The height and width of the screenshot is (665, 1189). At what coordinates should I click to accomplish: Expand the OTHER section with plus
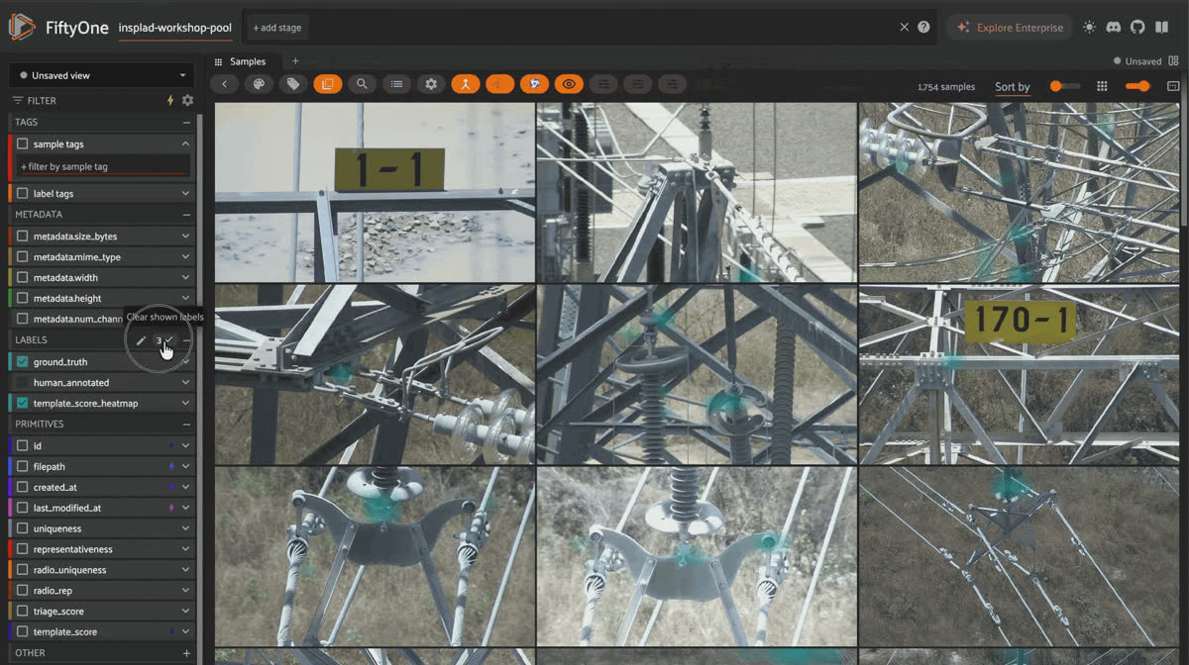[186, 653]
